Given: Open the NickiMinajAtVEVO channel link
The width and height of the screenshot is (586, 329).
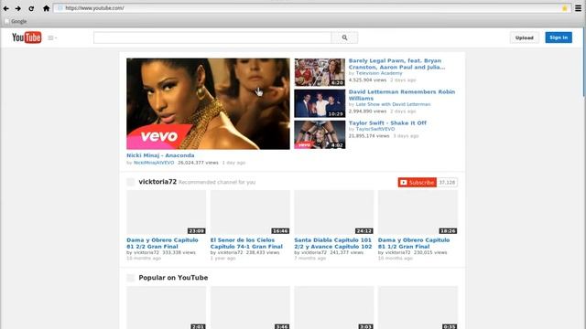Looking at the screenshot, I should pyautogui.click(x=154, y=163).
